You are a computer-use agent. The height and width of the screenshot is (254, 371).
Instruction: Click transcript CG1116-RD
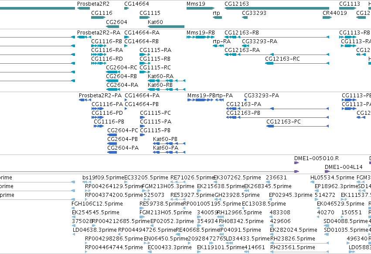coord(107,59)
